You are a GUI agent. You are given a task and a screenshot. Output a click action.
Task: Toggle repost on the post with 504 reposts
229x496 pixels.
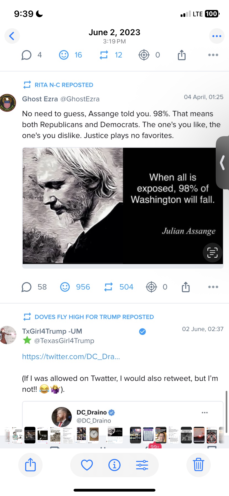coord(108,287)
